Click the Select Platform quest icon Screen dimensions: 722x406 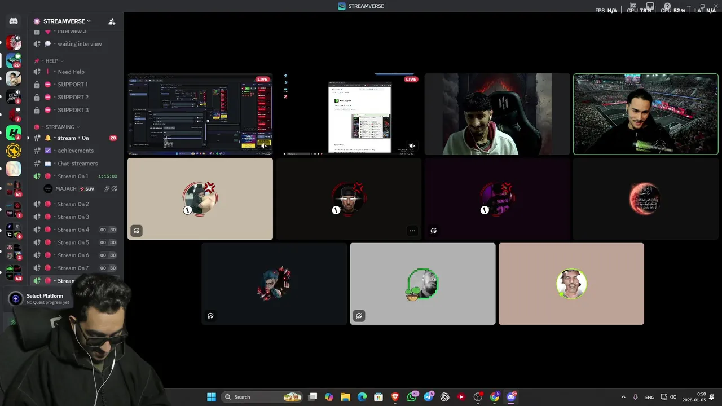coord(16,299)
